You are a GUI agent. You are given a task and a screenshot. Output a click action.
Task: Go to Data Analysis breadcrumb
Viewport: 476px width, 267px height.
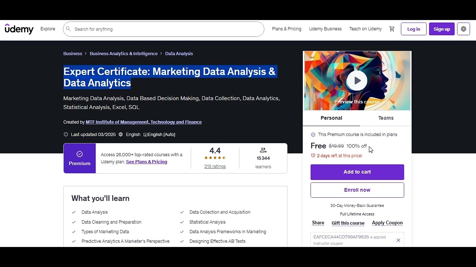[179, 53]
